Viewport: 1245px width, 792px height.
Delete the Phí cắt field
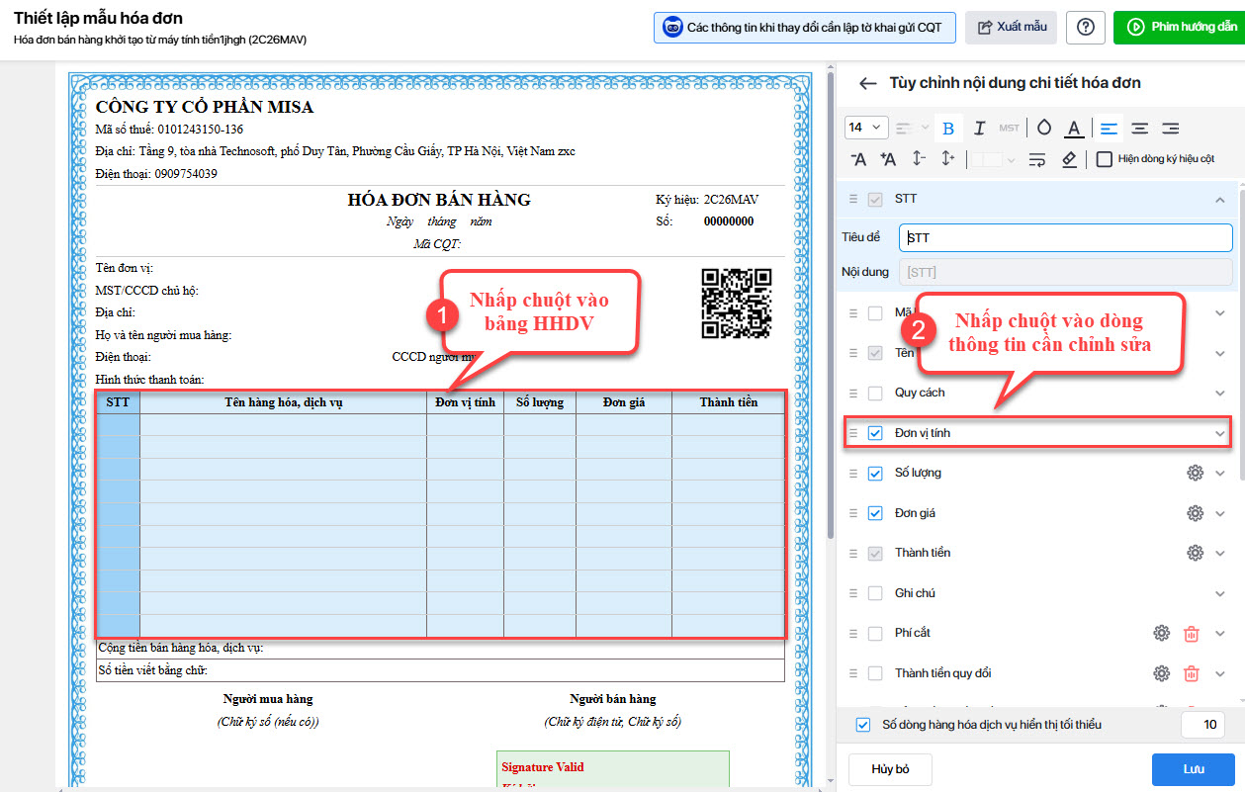1192,634
